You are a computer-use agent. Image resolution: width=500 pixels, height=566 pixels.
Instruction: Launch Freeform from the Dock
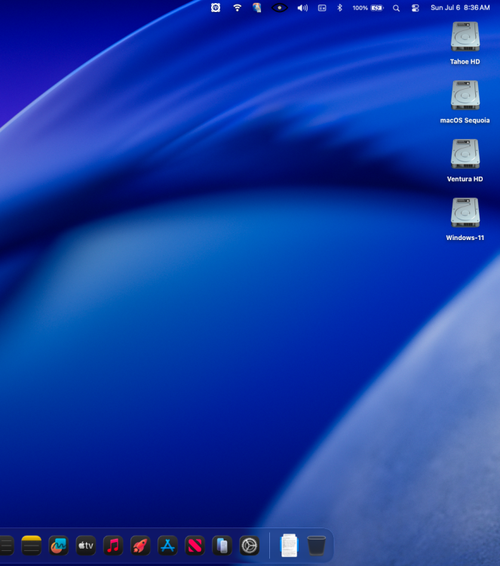pyautogui.click(x=58, y=546)
